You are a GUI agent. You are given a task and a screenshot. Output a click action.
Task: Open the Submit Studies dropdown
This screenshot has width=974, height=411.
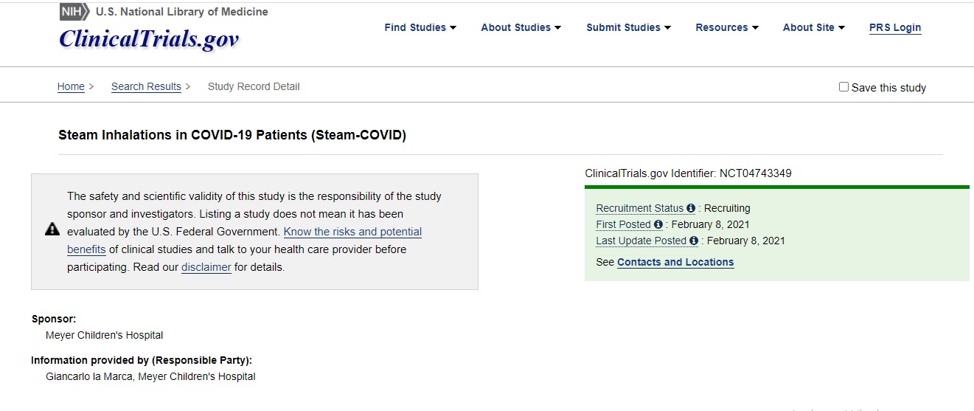(629, 27)
